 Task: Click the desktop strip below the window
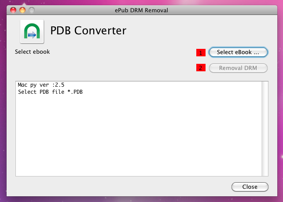click(141, 199)
